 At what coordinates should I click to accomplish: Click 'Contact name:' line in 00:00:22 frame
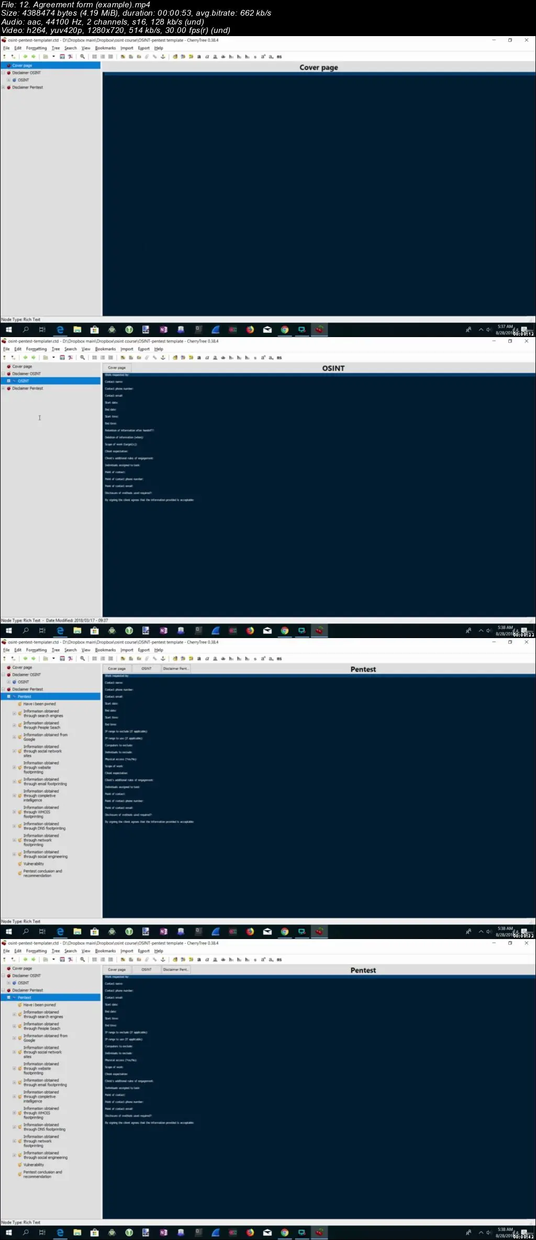pos(114,382)
